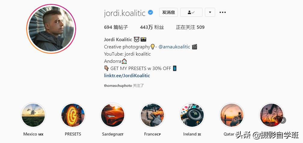Toggle the following status person-check button

click(x=191, y=12)
